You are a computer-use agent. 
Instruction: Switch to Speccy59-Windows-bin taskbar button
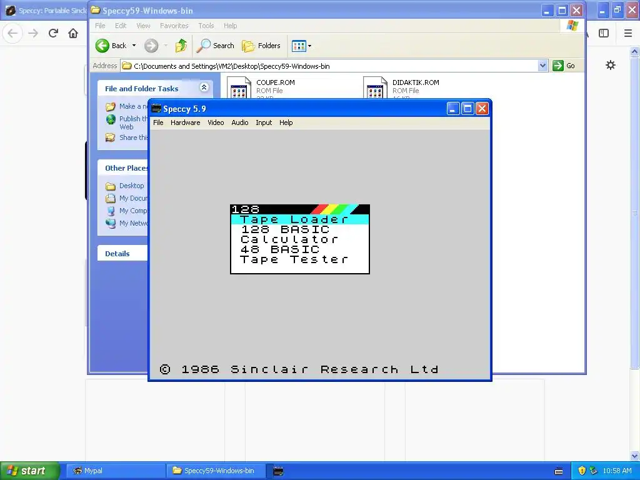(216, 471)
